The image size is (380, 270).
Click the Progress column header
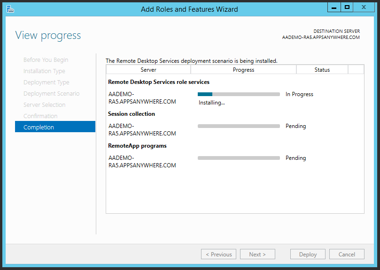click(x=243, y=70)
